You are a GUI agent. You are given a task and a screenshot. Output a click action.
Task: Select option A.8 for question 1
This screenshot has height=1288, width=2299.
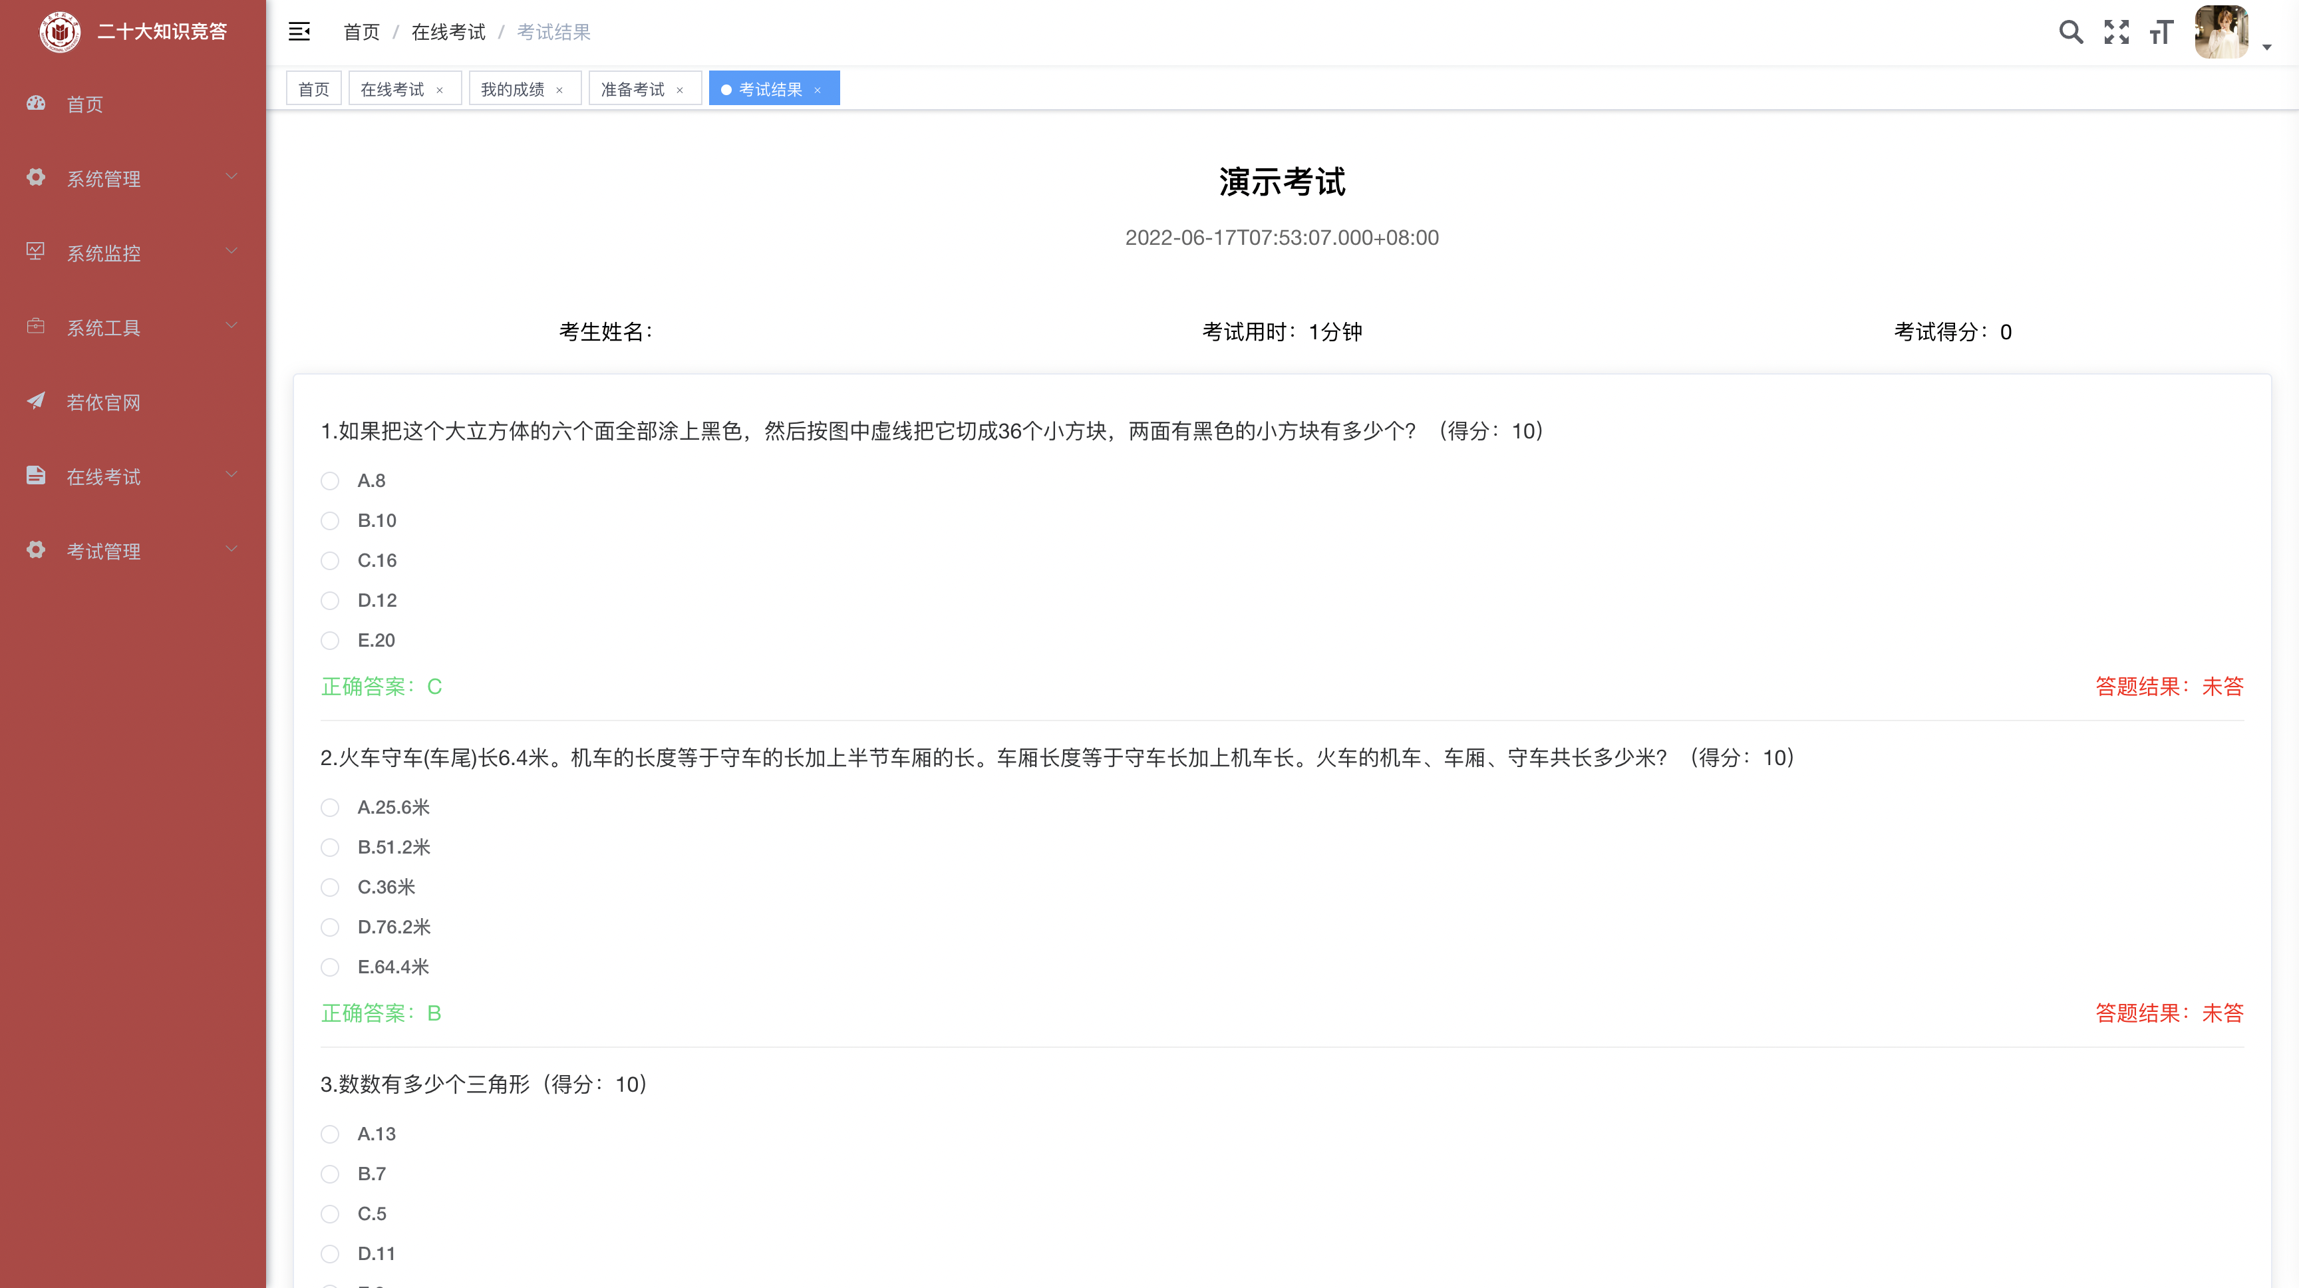pyautogui.click(x=330, y=480)
